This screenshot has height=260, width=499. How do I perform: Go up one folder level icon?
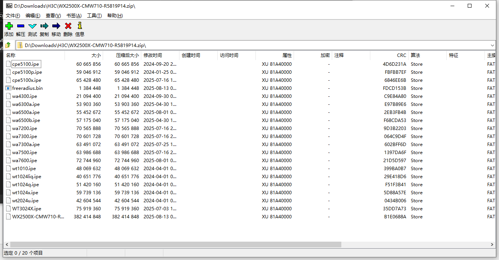(8, 45)
